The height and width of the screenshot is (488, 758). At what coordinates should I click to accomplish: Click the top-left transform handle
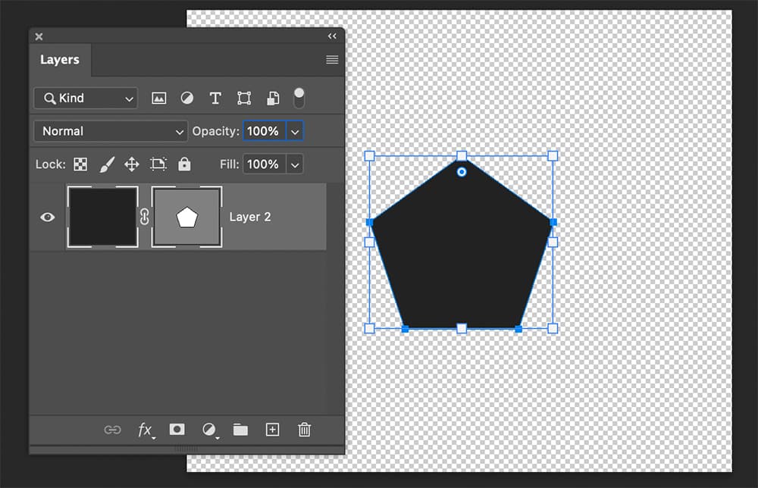[369, 156]
